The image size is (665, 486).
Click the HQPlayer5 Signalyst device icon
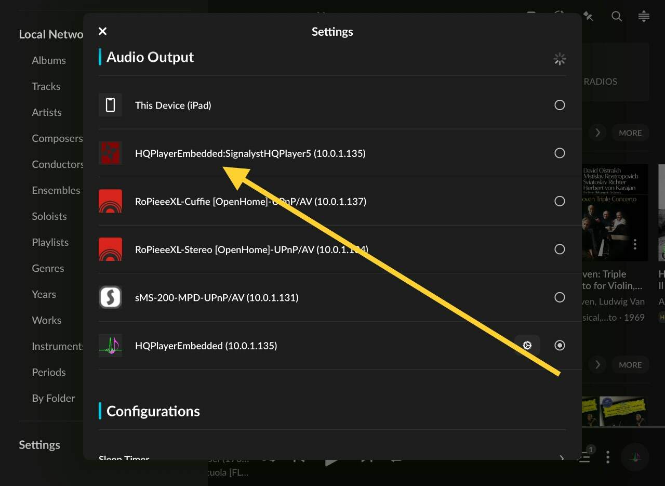point(110,153)
